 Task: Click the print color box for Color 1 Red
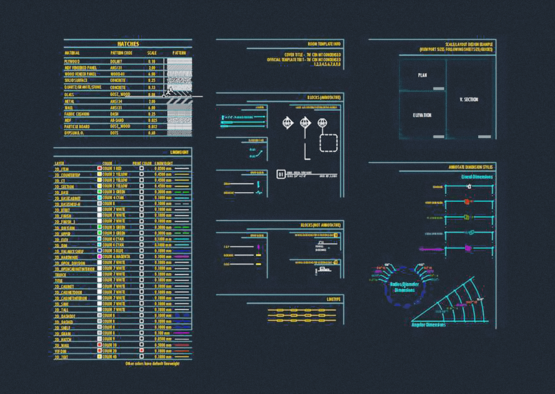point(142,168)
